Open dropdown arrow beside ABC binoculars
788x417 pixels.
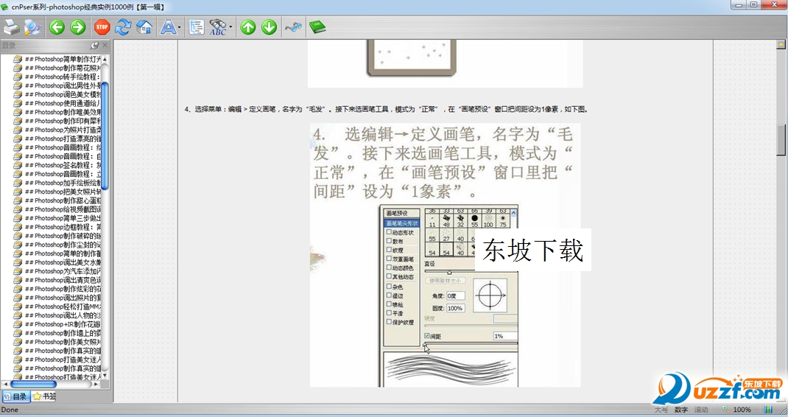[231, 28]
